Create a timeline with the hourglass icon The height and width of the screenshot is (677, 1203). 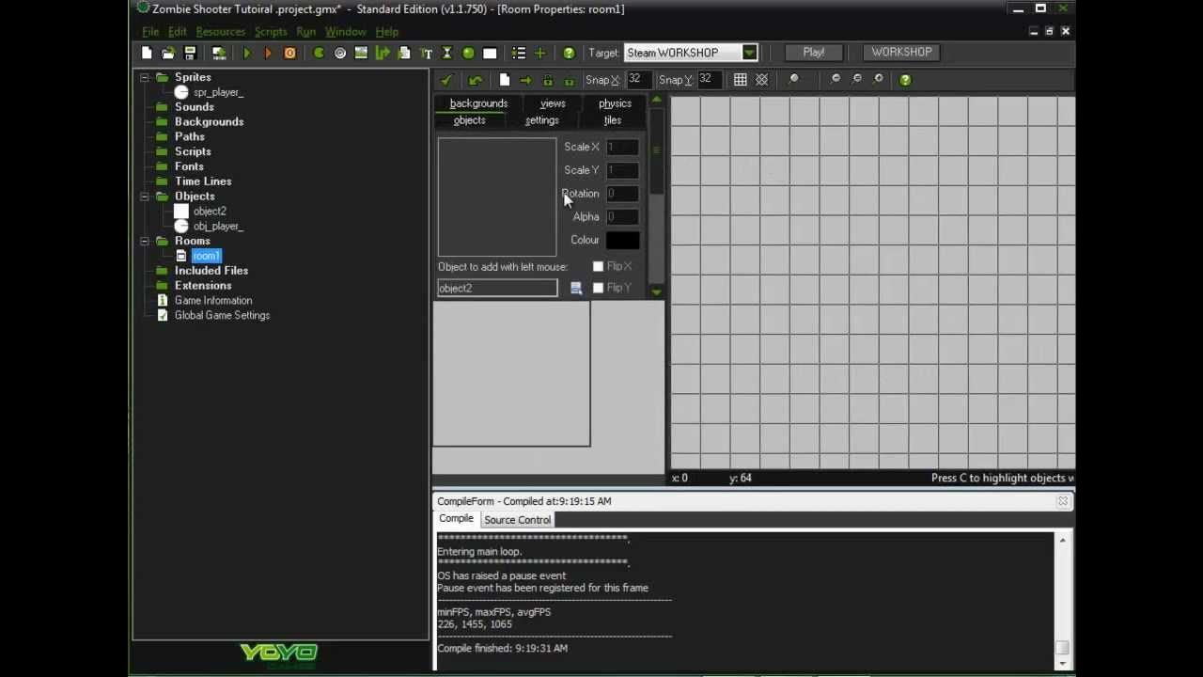446,54
